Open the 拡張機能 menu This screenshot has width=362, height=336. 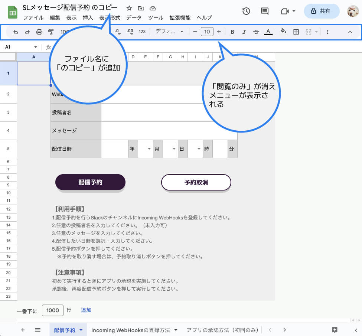click(x=180, y=18)
